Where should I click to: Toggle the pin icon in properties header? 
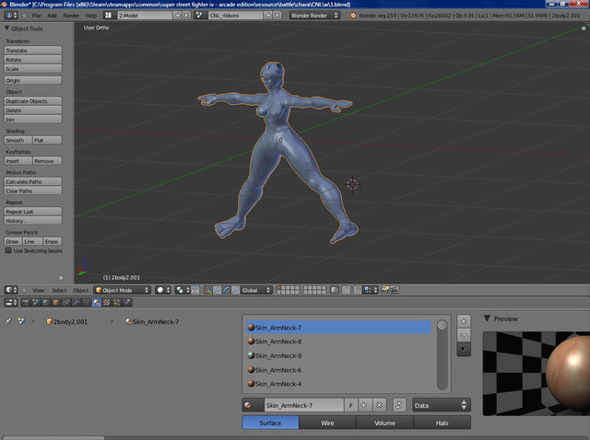(x=8, y=321)
